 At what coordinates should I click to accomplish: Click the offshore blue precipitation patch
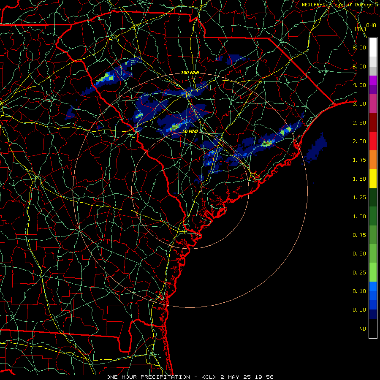(315, 149)
